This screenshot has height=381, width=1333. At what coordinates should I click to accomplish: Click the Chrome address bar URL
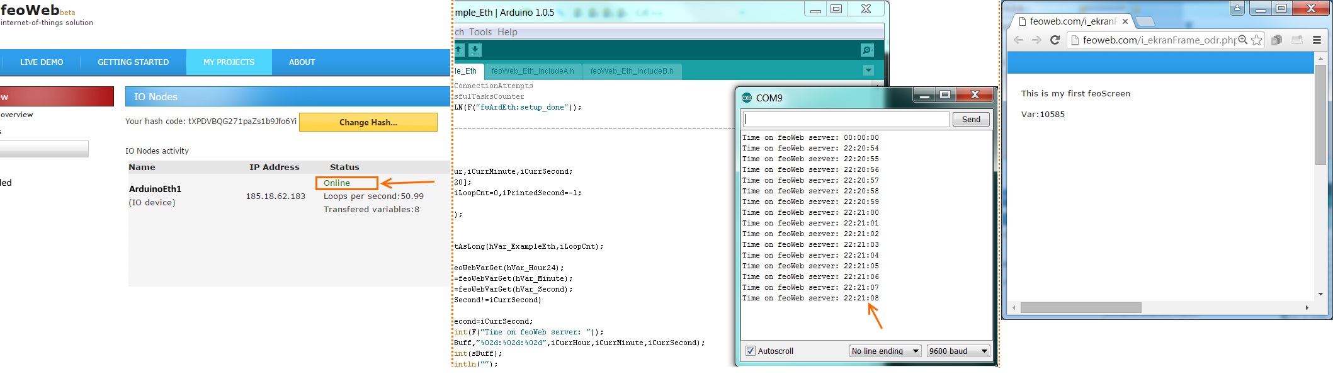[x=1159, y=40]
